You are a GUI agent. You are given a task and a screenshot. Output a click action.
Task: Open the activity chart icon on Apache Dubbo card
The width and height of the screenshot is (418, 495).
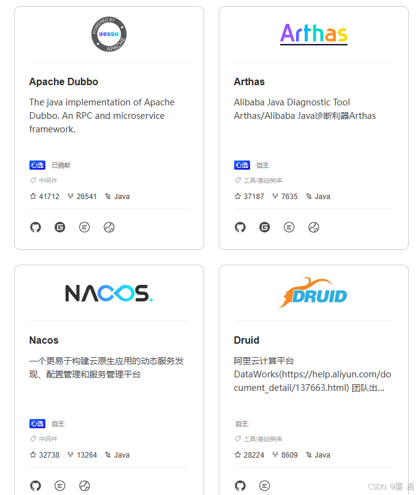pos(109,227)
